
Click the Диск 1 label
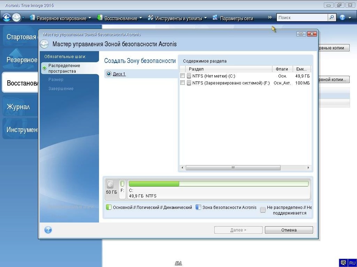coord(119,74)
